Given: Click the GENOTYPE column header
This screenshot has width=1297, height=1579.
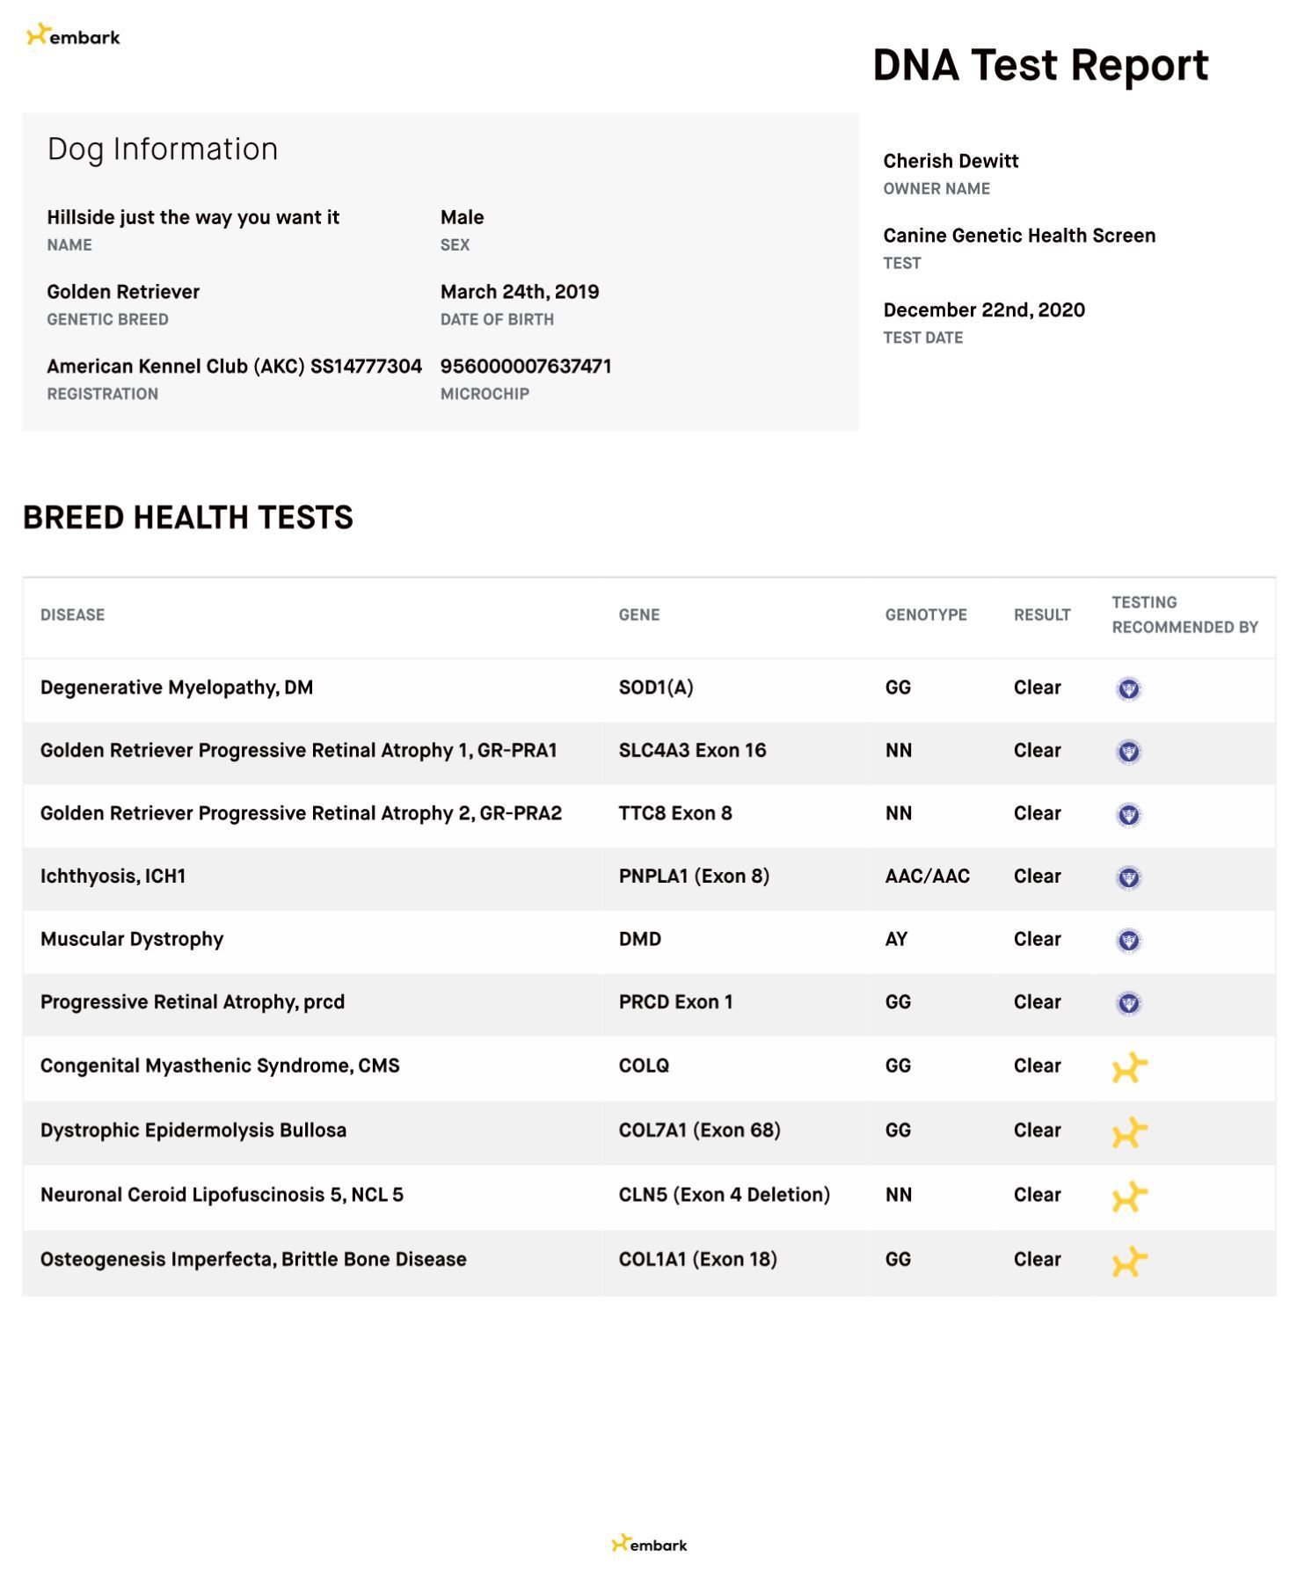Looking at the screenshot, I should [x=926, y=615].
